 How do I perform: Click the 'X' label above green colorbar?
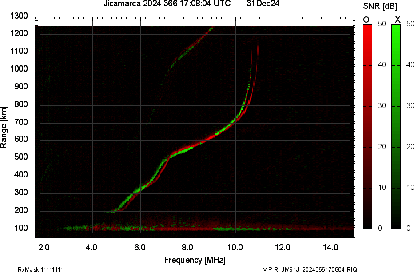tap(398, 20)
